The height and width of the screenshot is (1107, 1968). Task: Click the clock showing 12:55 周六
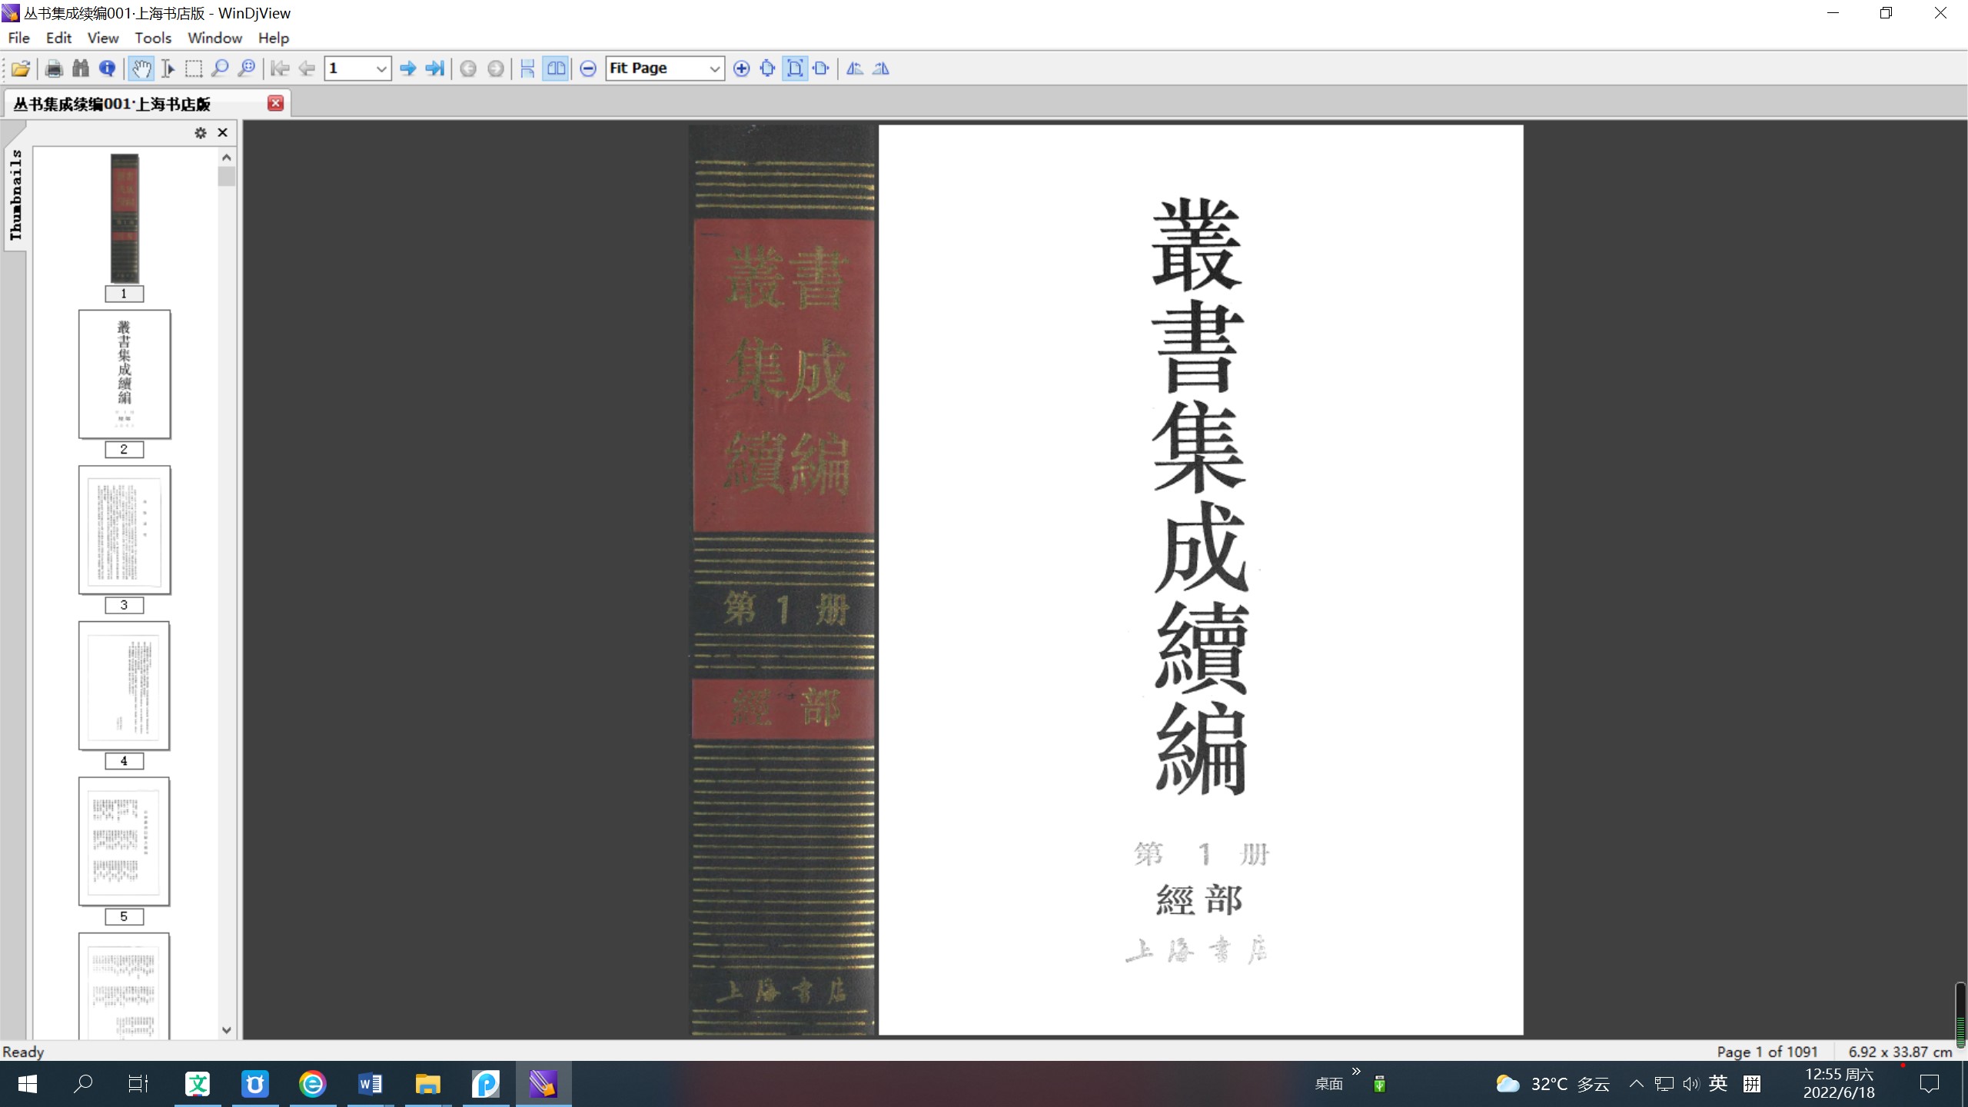(1840, 1083)
